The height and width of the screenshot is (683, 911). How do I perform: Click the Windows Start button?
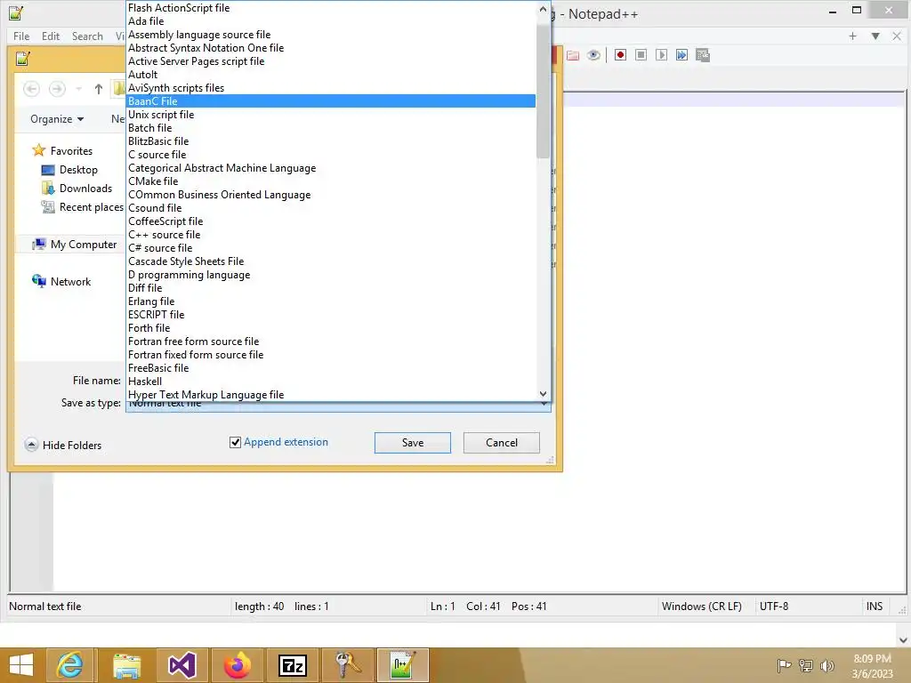21,665
